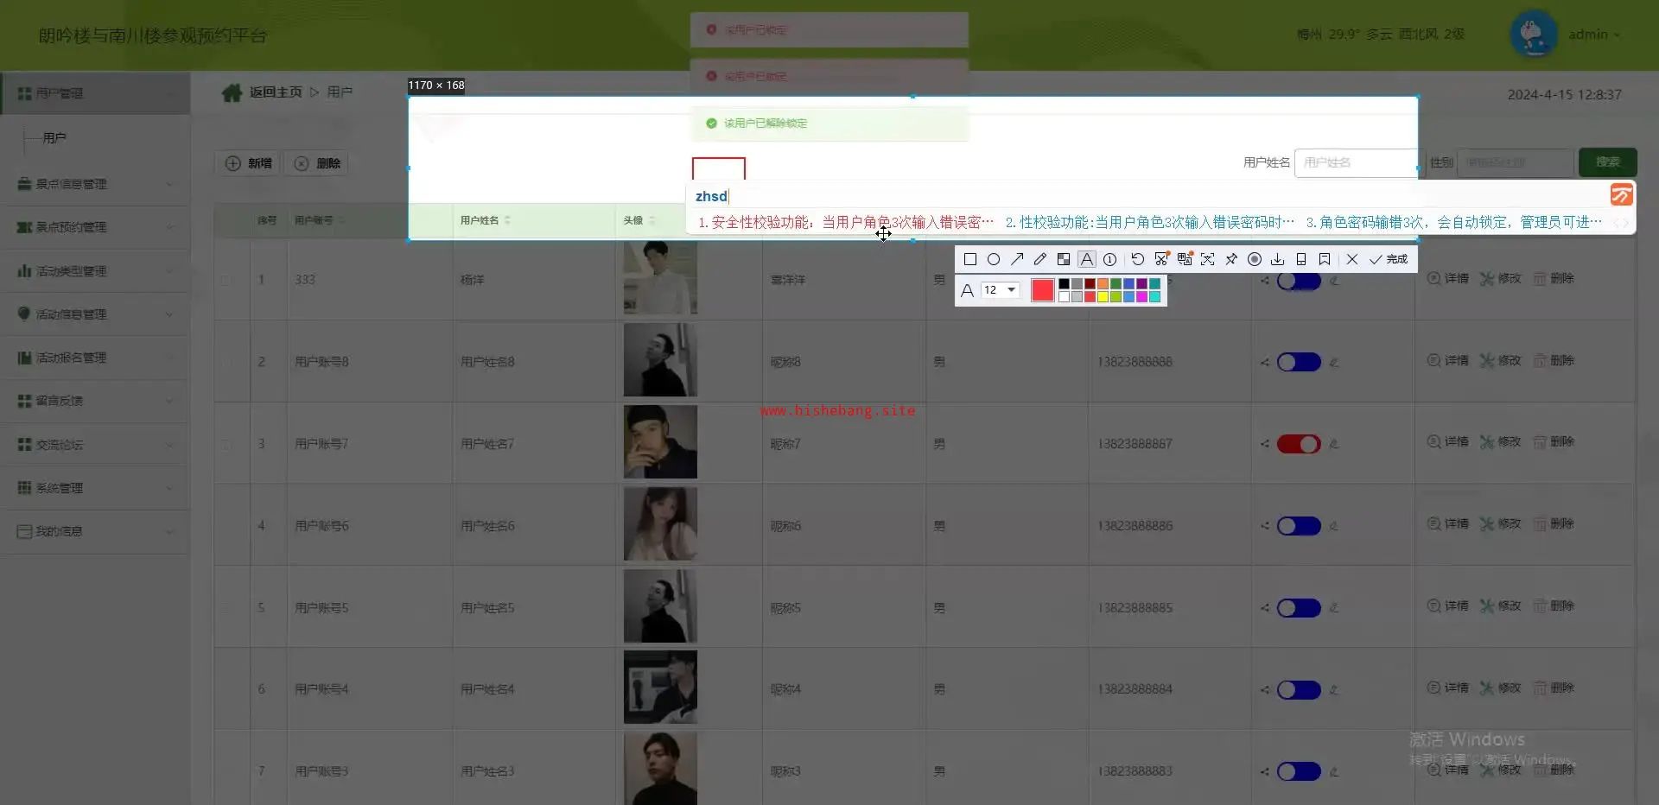Select the numbered marker tool
Screen dimensions: 1659x805
[x=1110, y=259]
